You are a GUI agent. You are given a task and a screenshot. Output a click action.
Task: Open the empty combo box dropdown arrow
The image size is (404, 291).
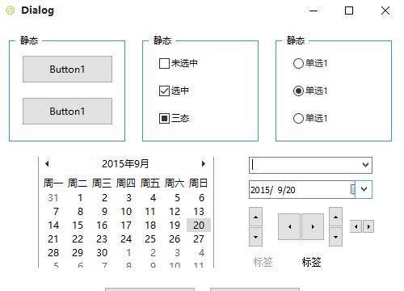coord(365,165)
